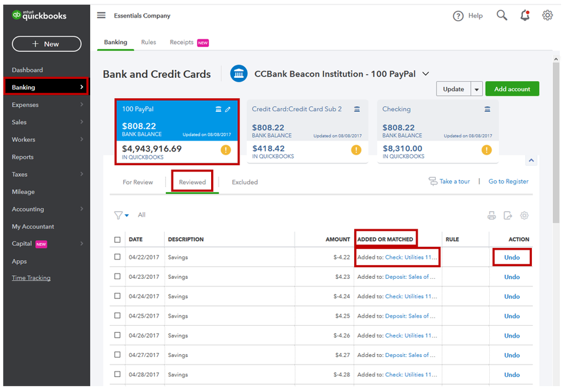The width and height of the screenshot is (567, 391).
Task: Click the print icon above the table
Action: (492, 216)
